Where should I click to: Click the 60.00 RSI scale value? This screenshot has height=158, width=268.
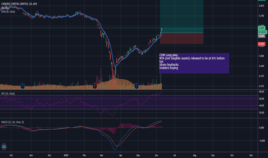(261, 99)
